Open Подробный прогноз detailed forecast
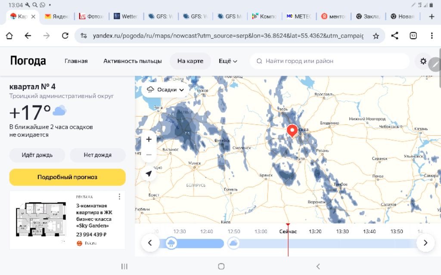The width and height of the screenshot is (441, 275). tap(68, 177)
